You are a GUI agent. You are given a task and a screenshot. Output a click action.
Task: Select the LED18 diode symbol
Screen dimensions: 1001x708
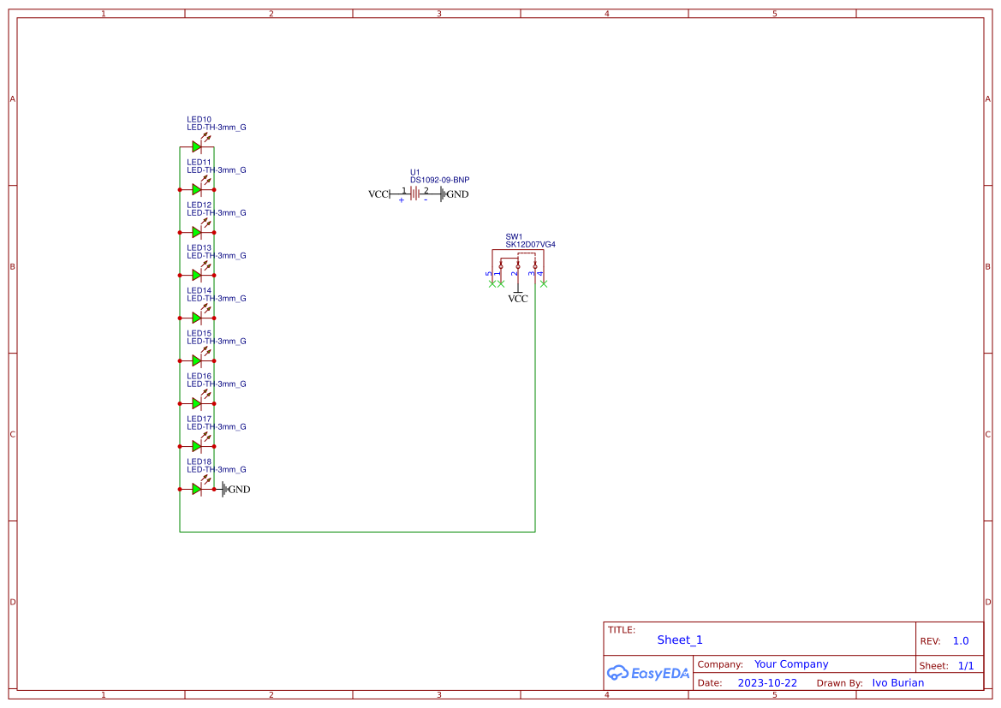coord(197,489)
